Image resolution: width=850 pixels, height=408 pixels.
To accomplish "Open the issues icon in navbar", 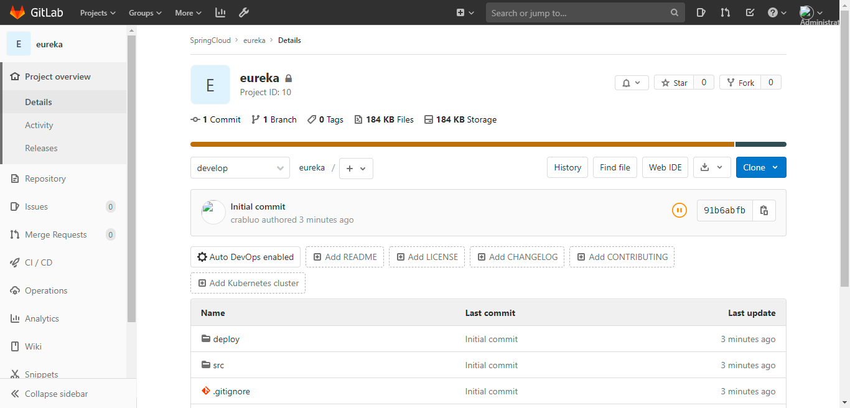I will (x=701, y=12).
